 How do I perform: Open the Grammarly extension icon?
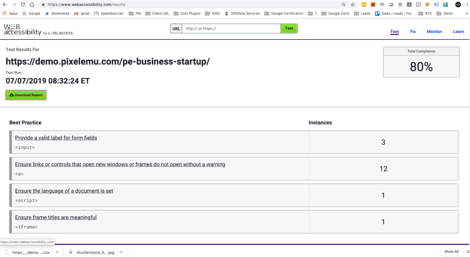coord(418,5)
